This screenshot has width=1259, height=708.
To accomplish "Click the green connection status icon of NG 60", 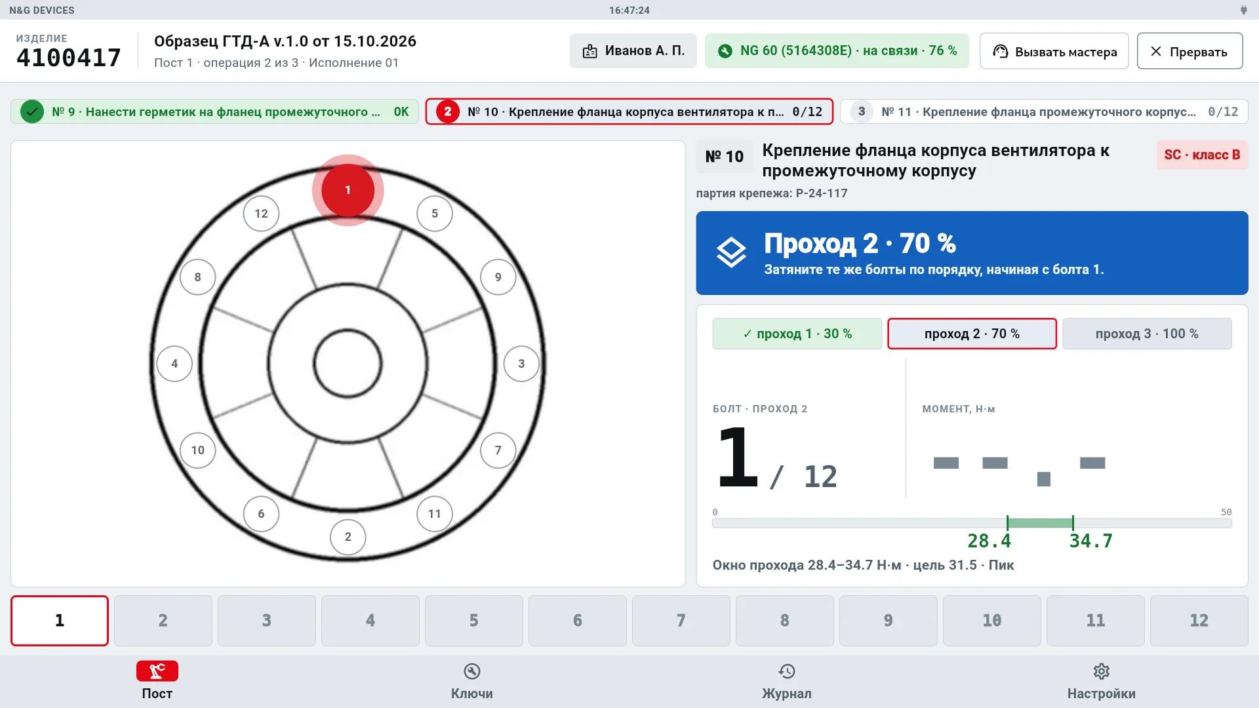I will pos(725,51).
